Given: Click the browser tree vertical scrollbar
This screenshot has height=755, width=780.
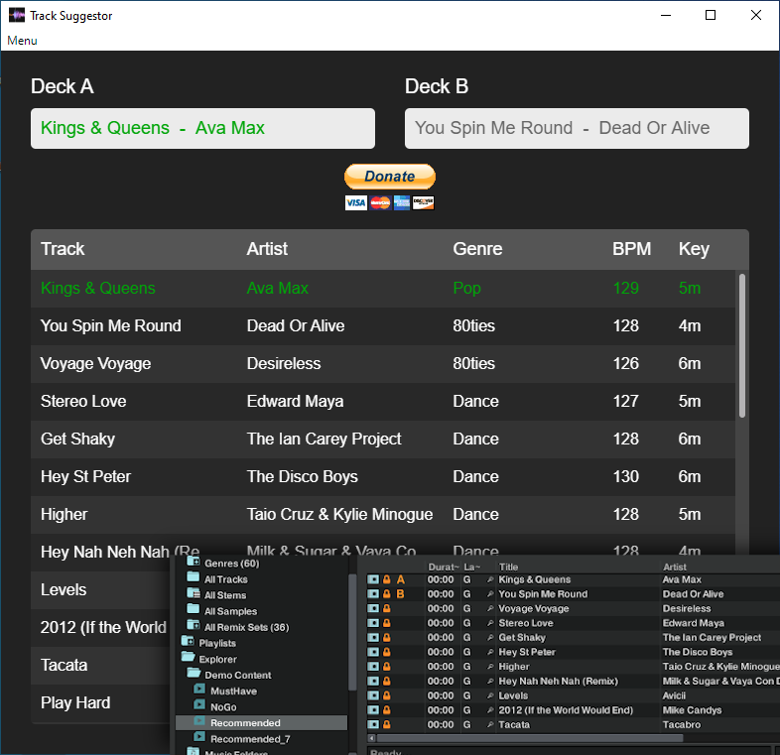Looking at the screenshot, I should point(352,633).
